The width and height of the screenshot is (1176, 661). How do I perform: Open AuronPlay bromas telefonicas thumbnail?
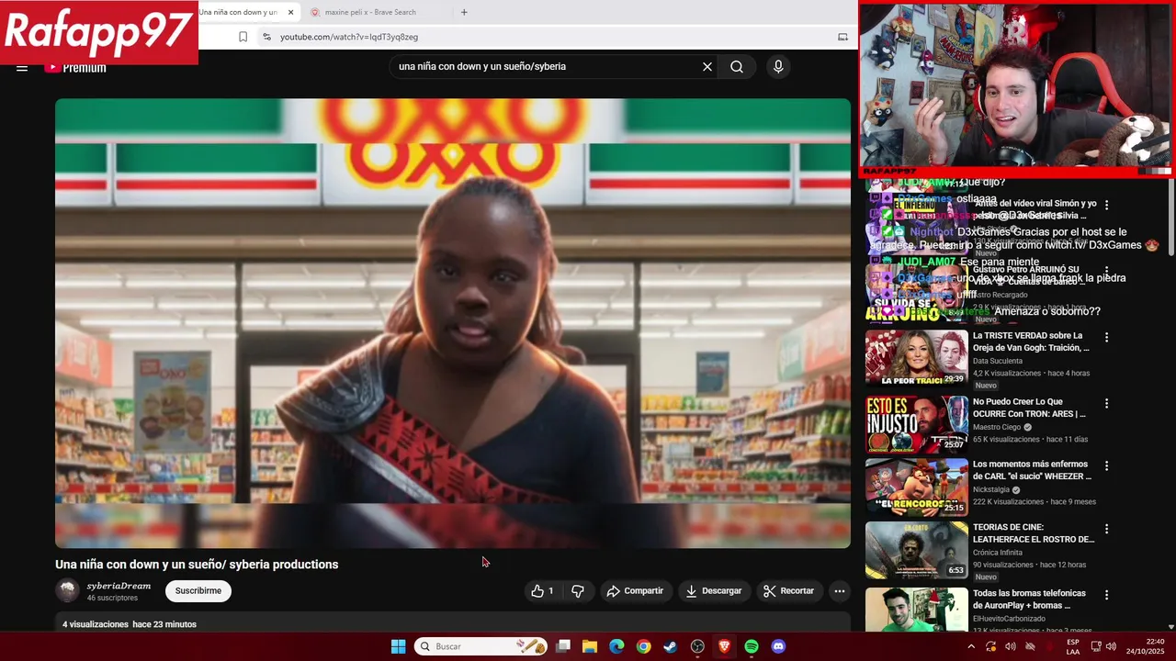click(x=916, y=610)
